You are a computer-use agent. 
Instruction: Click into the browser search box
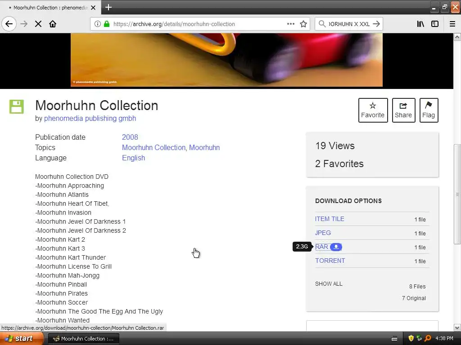click(349, 24)
